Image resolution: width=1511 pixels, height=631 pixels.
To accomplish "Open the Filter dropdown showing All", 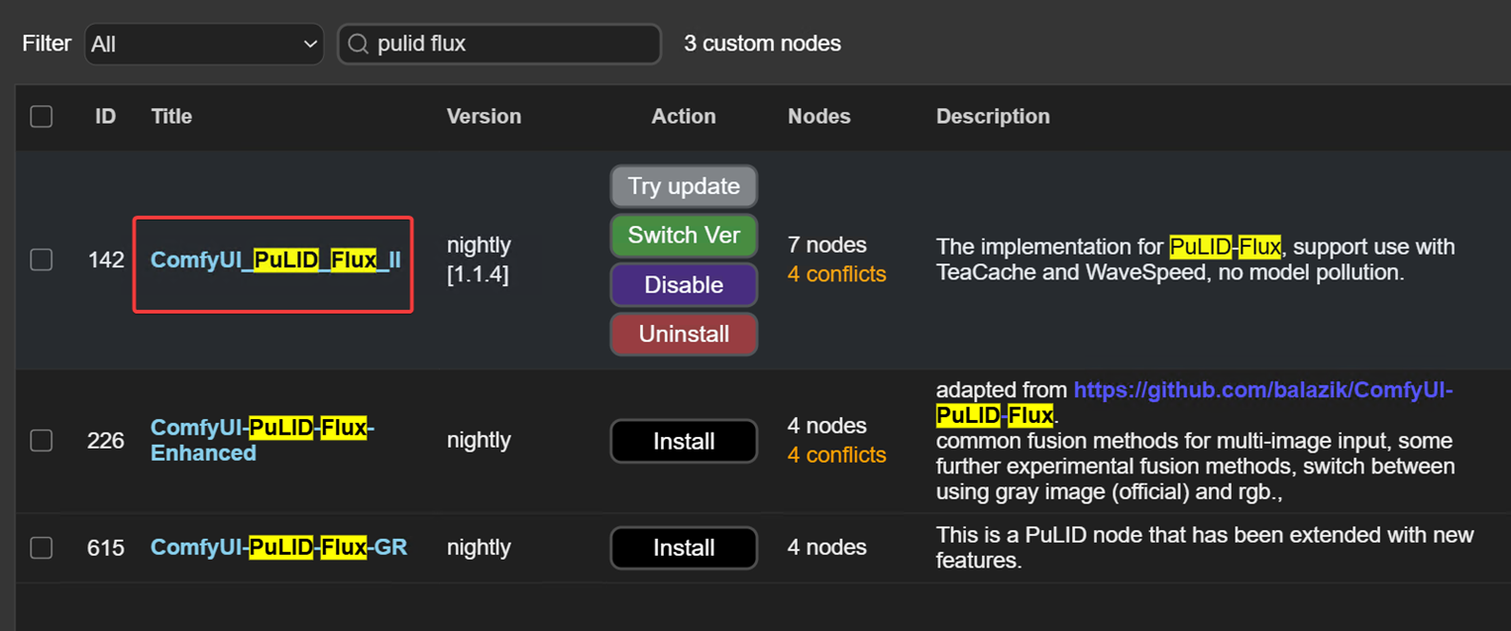I will tap(203, 44).
